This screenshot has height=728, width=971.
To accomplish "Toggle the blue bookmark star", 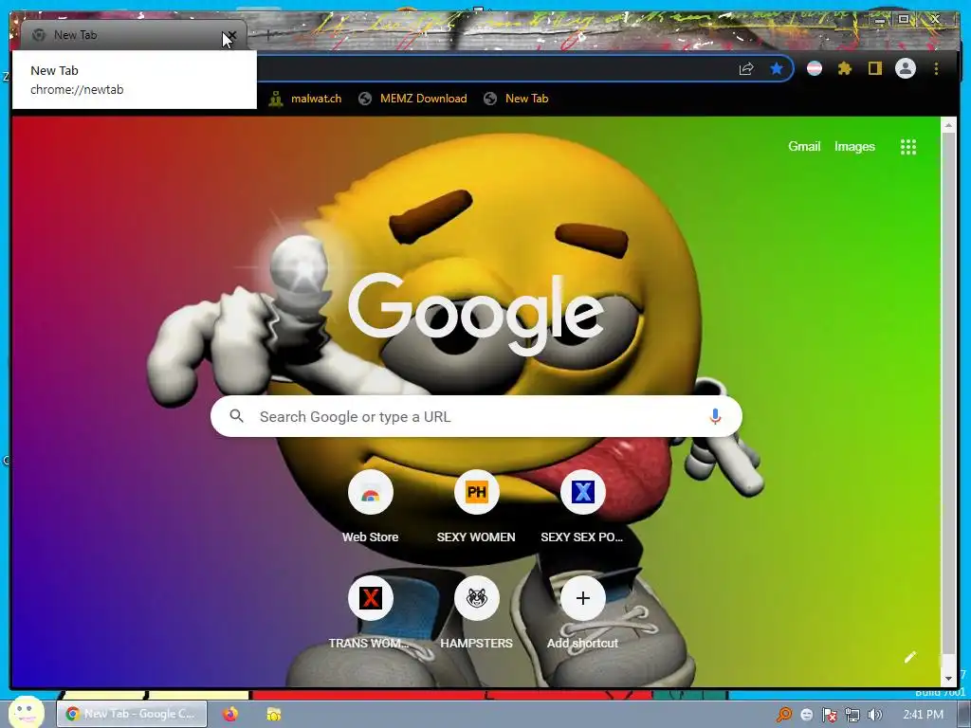I will [776, 68].
